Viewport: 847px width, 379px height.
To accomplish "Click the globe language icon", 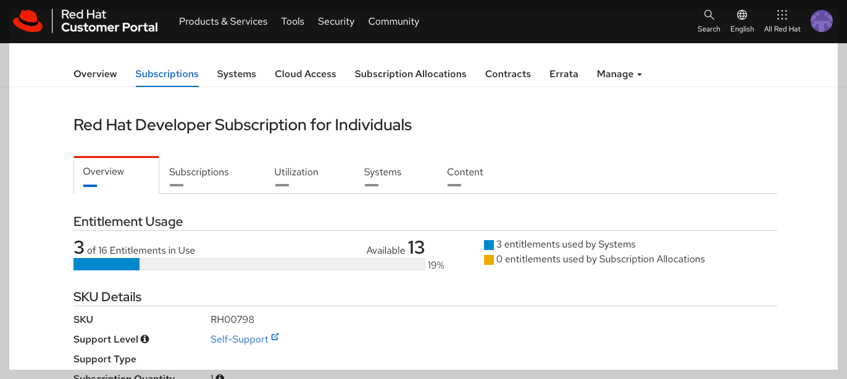I will (741, 14).
